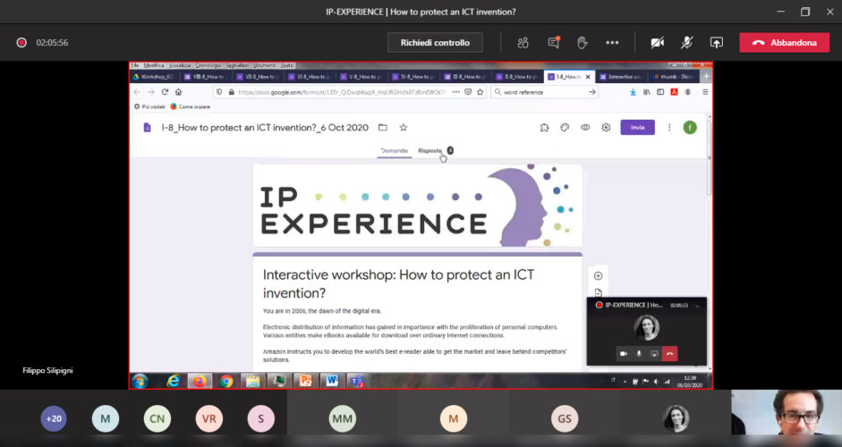The image size is (842, 447).
Task: Open the form settings gear
Action: (606, 128)
